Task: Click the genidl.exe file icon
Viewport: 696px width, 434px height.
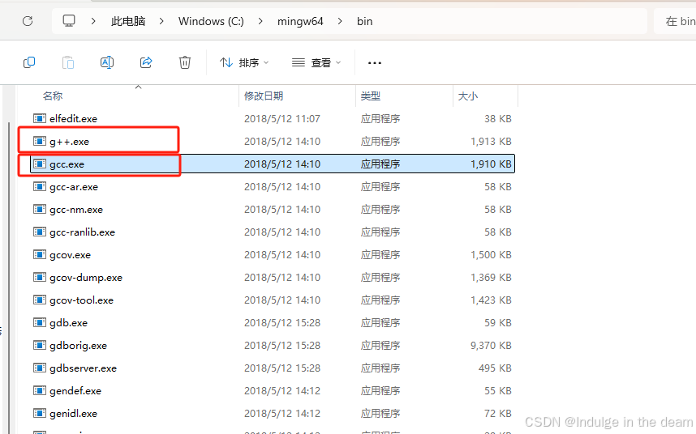Action: (x=40, y=413)
